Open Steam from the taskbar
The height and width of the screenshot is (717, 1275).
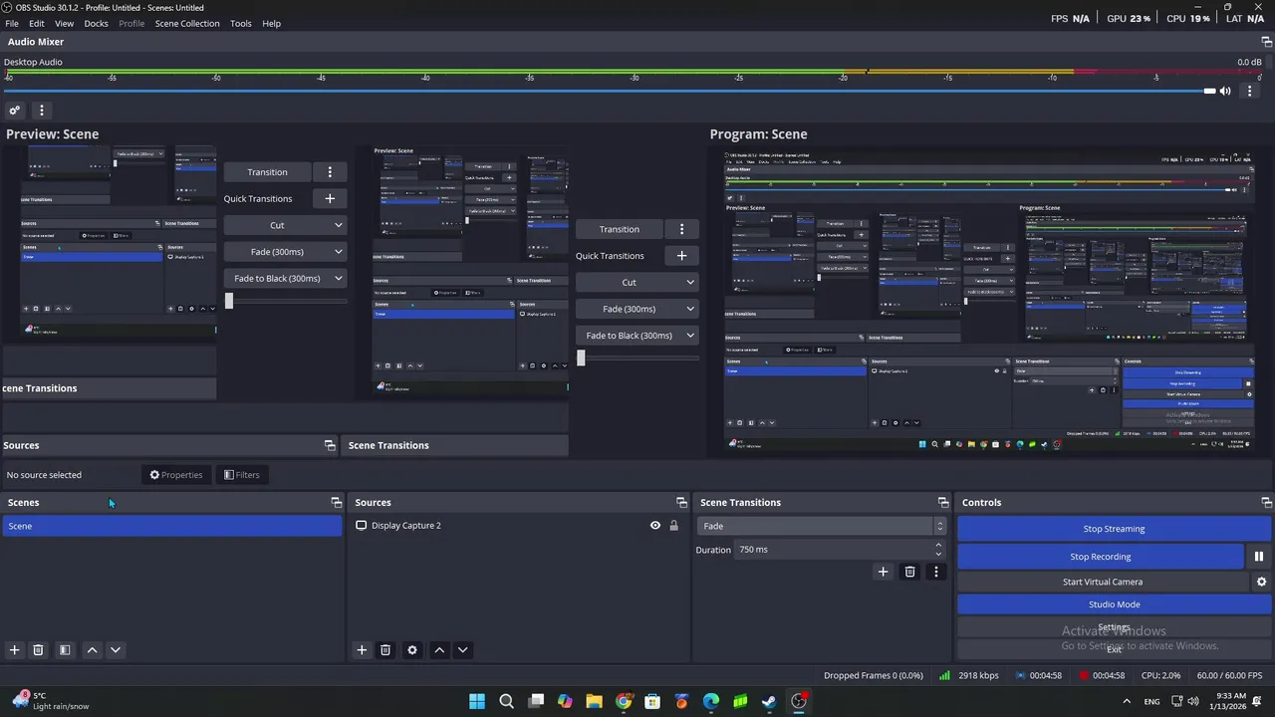coord(769,701)
